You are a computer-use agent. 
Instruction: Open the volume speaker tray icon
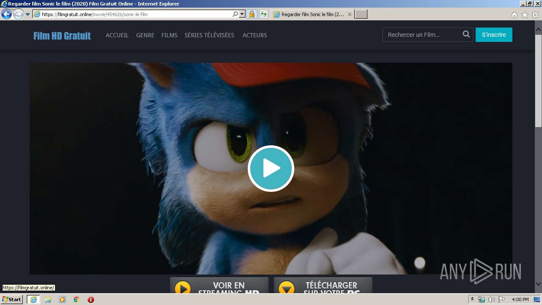coord(492,299)
